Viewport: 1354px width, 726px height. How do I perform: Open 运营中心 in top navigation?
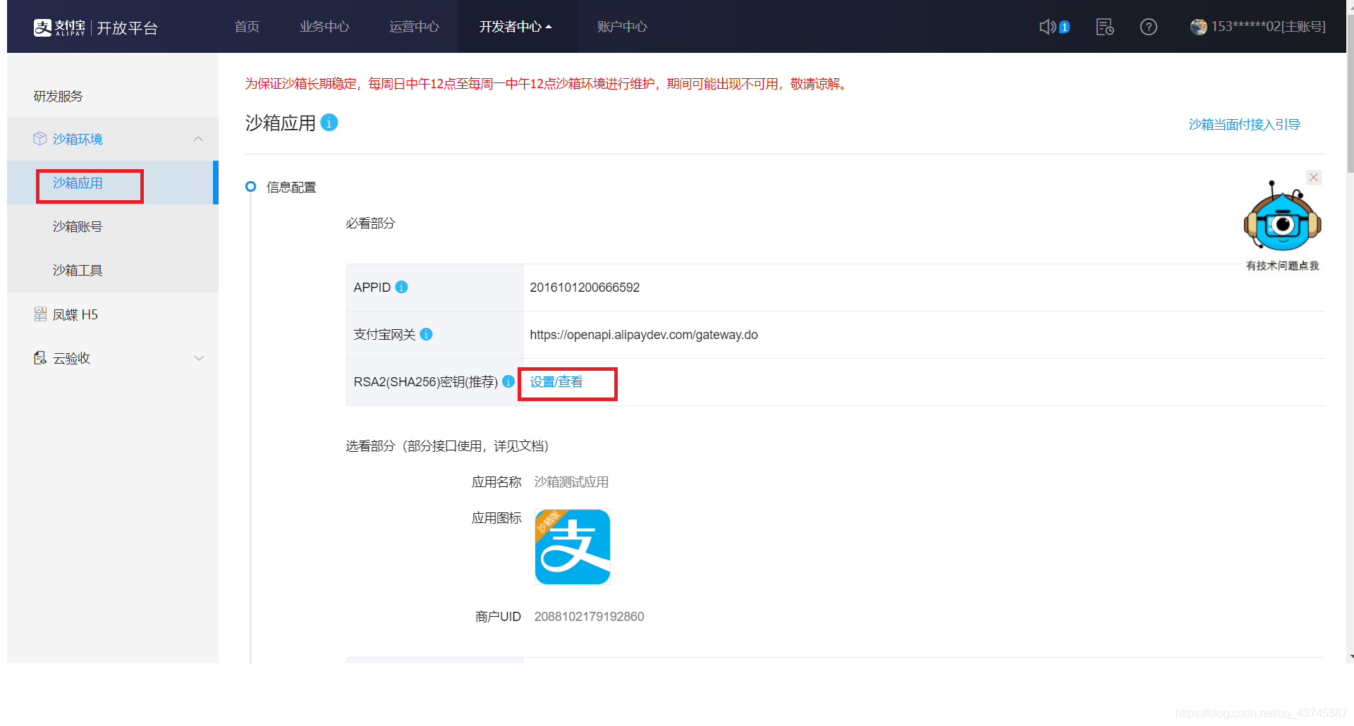click(x=415, y=27)
